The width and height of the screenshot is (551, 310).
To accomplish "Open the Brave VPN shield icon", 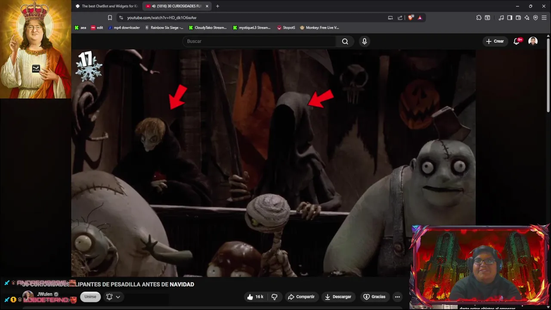I will click(x=536, y=18).
